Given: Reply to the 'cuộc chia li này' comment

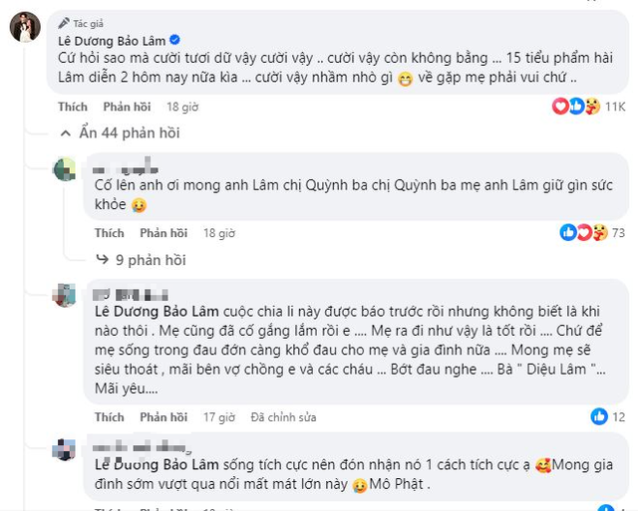Looking at the screenshot, I should click(x=163, y=417).
